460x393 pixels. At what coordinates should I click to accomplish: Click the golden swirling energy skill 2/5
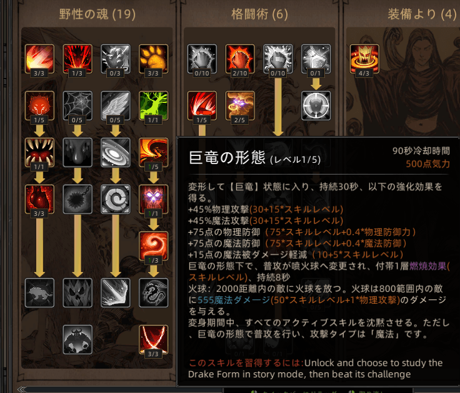[x=240, y=105]
